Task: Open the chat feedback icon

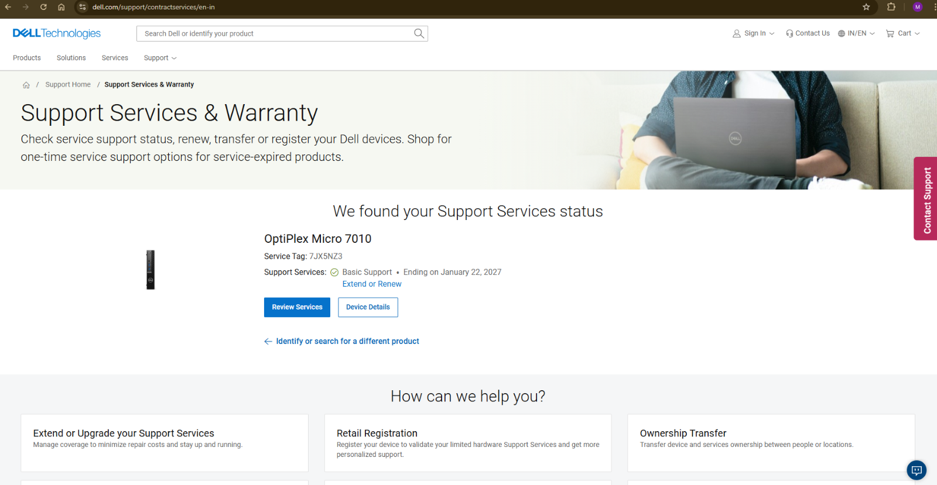Action: pyautogui.click(x=917, y=470)
